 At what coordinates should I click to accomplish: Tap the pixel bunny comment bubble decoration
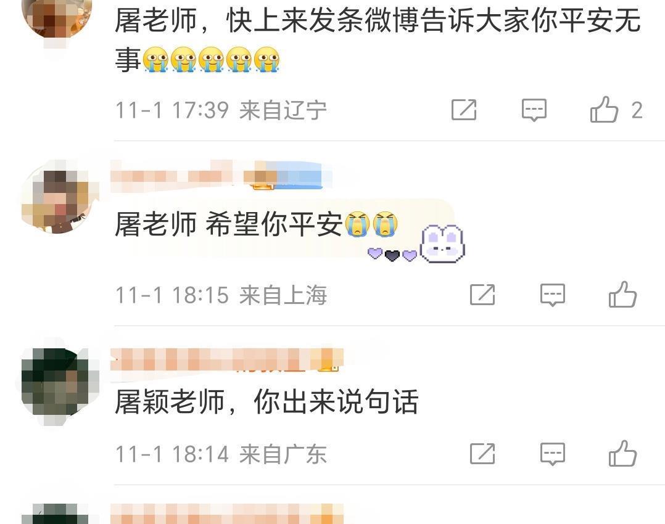tap(442, 244)
